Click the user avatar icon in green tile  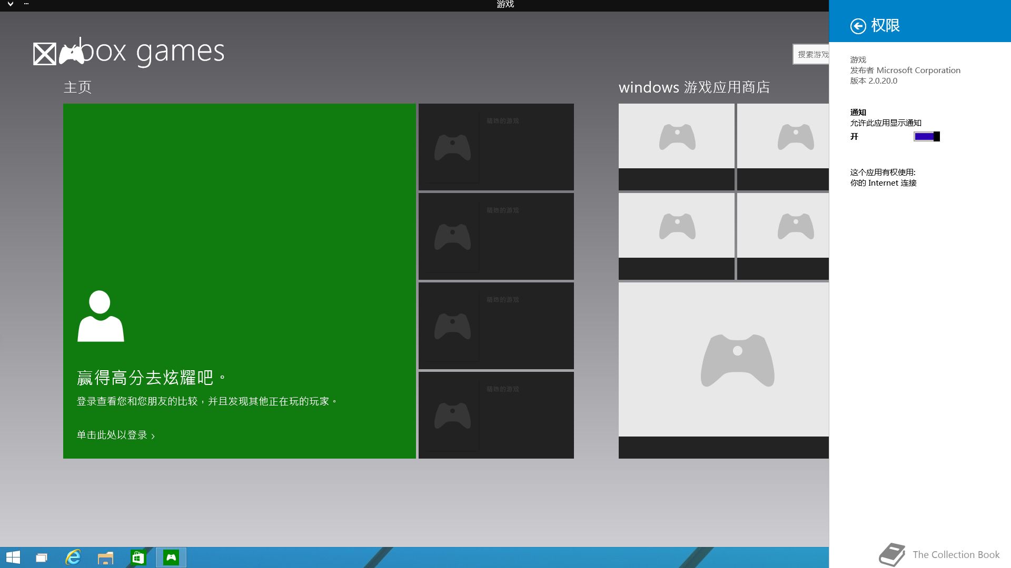coord(101,316)
